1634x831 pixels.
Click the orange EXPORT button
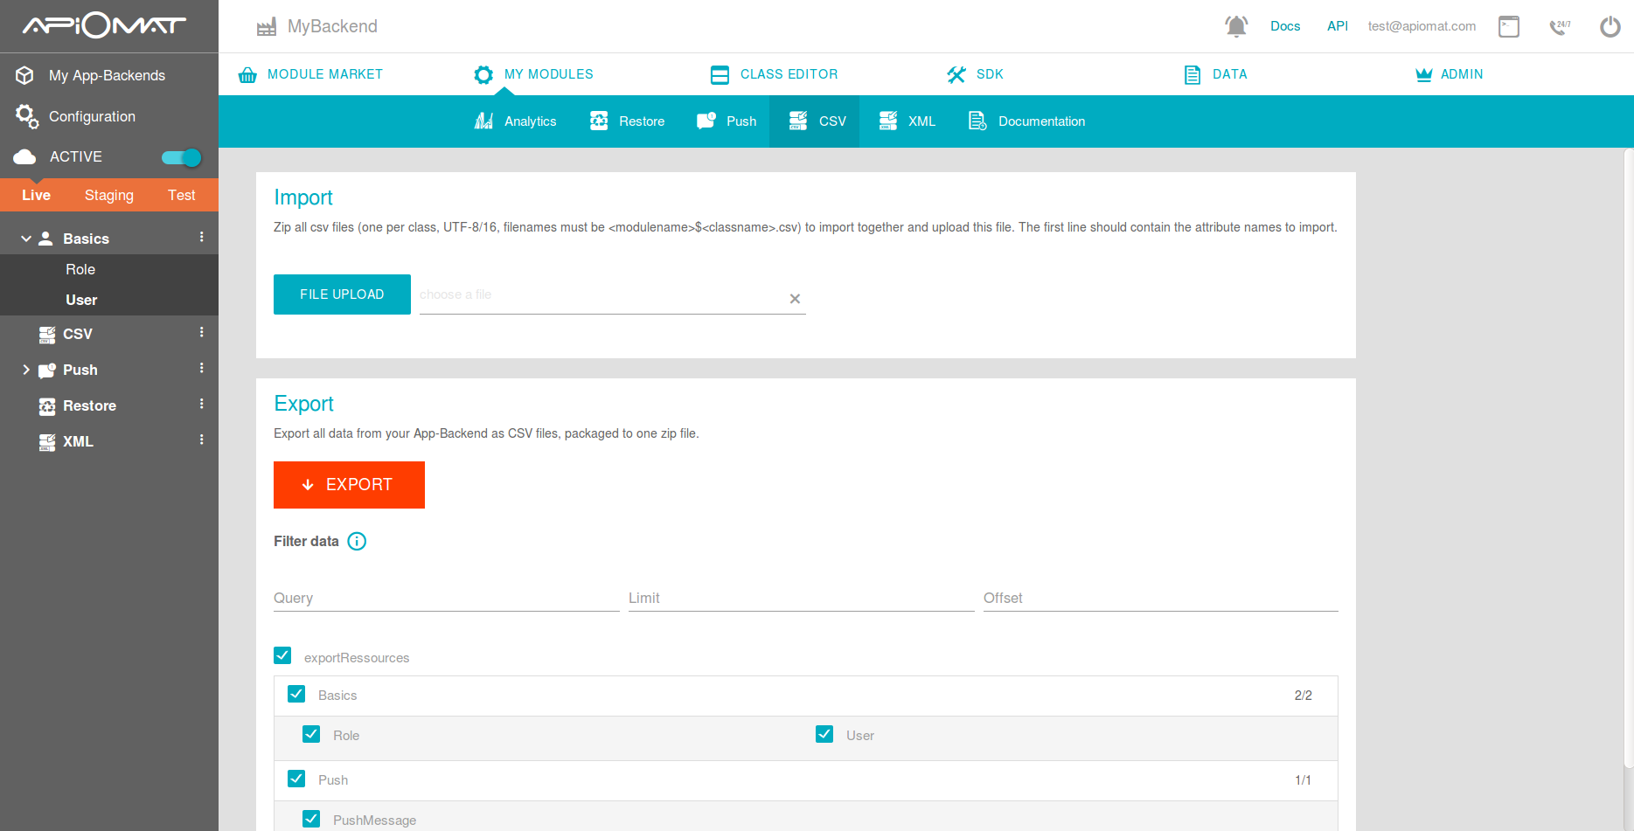tap(349, 485)
